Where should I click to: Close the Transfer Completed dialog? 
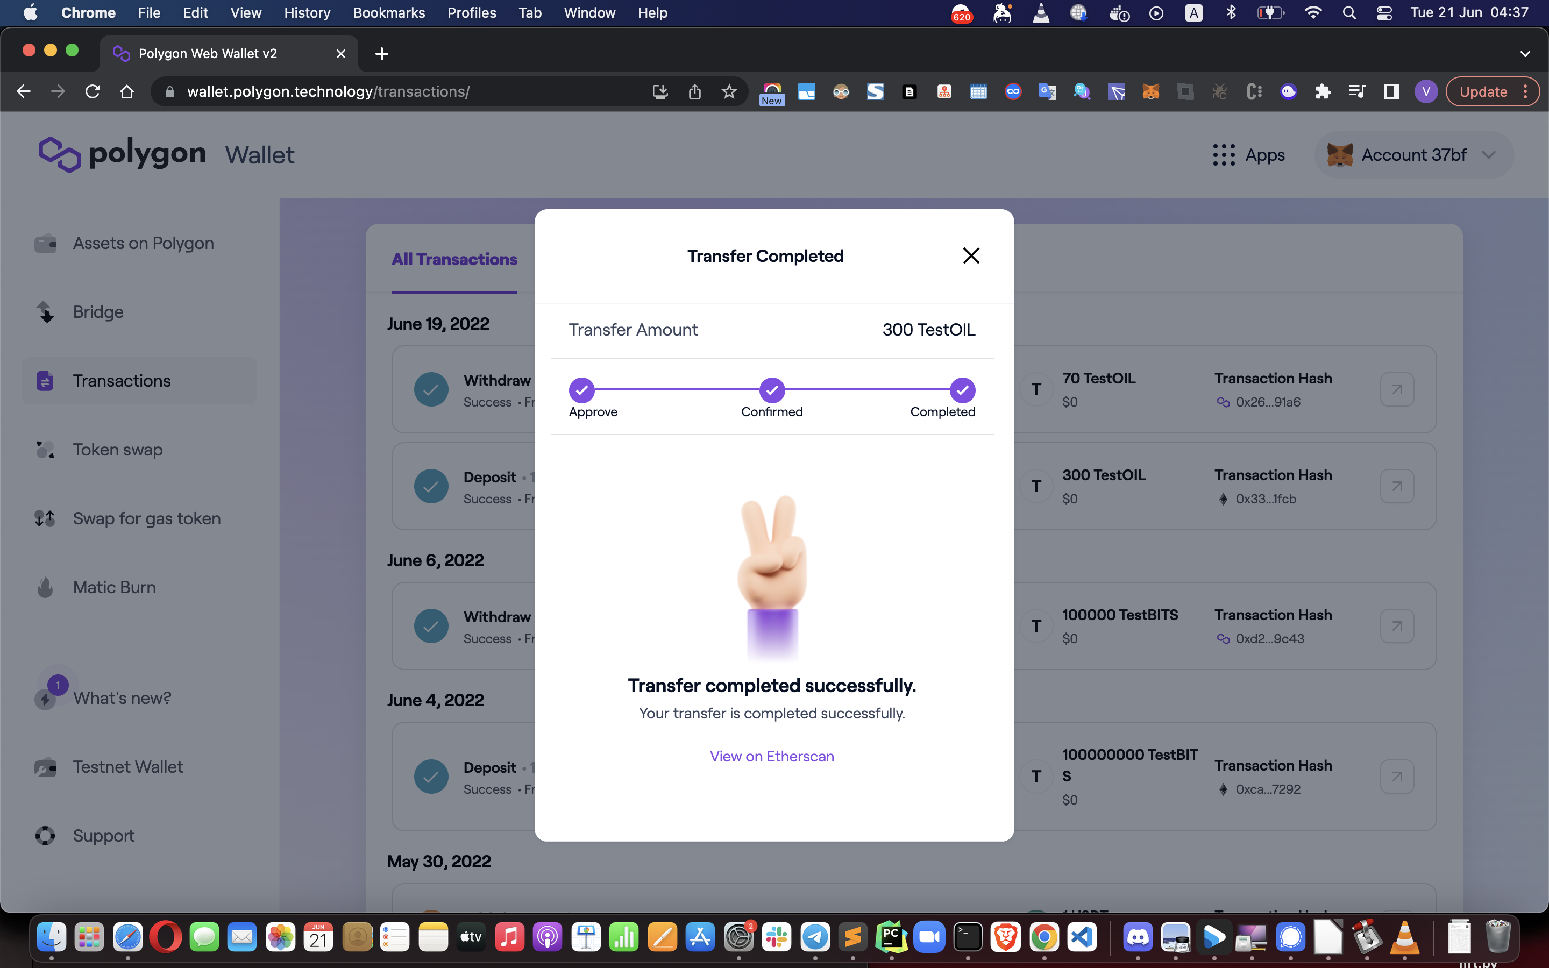point(970,255)
